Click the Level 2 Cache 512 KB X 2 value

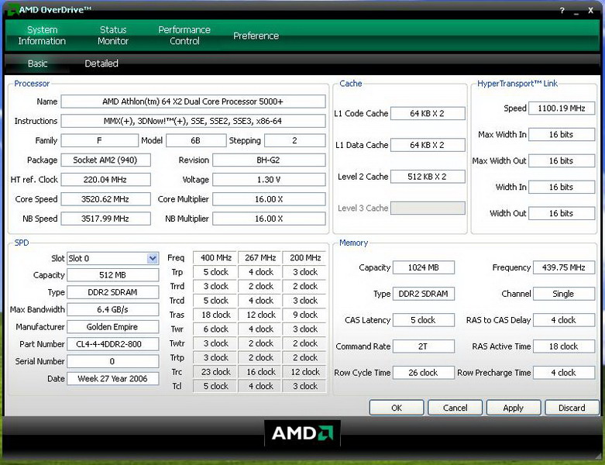tap(428, 177)
